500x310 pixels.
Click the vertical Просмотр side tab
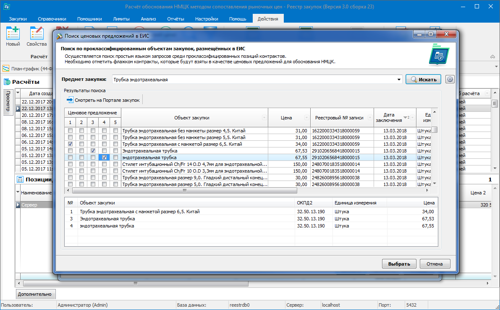click(8, 101)
